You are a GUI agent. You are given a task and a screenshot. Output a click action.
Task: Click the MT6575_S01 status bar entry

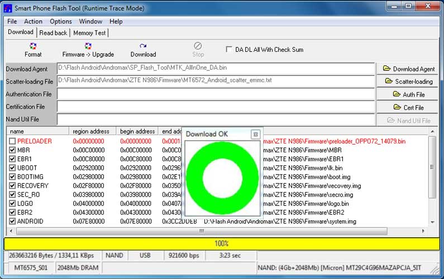[x=31, y=268]
